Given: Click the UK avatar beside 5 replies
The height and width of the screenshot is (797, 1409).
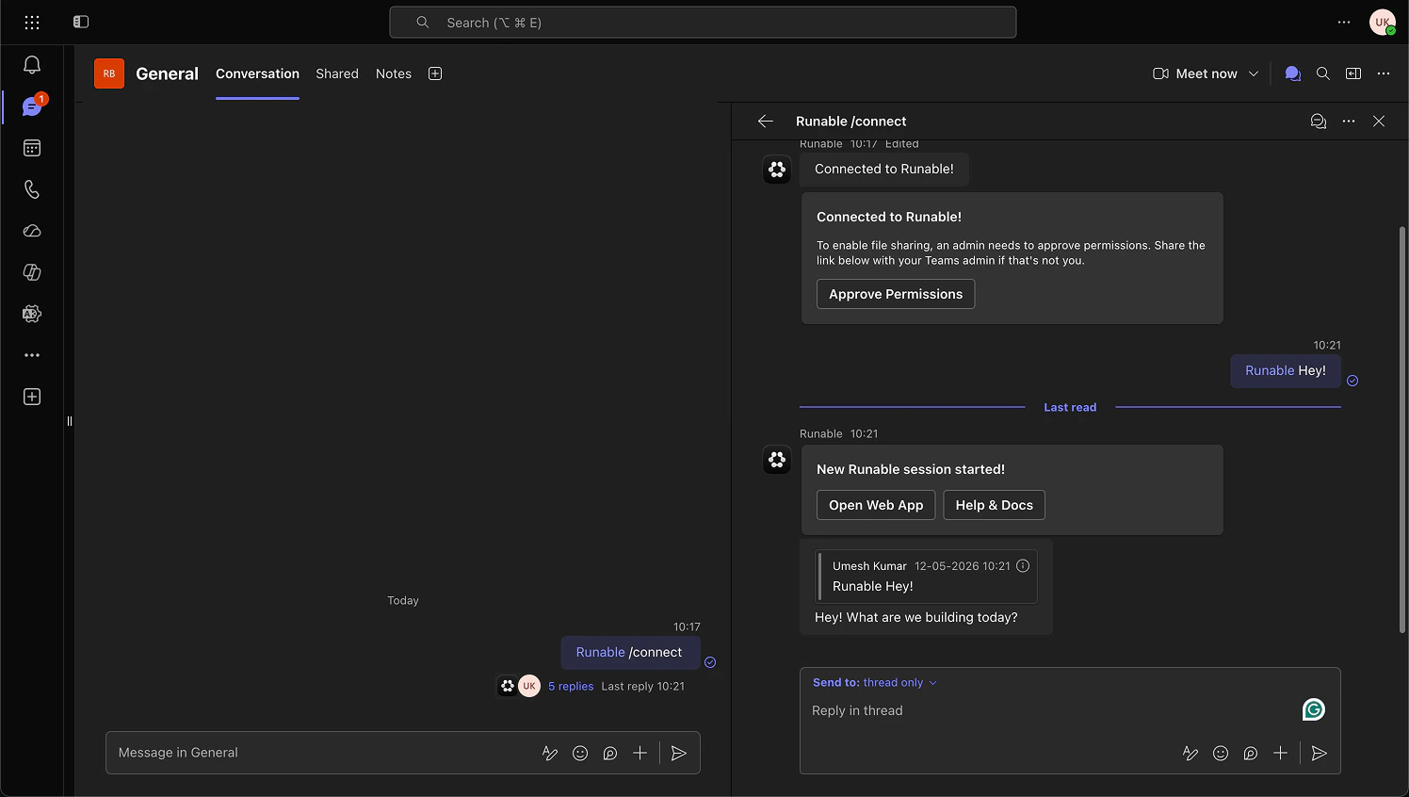Looking at the screenshot, I should [x=529, y=686].
